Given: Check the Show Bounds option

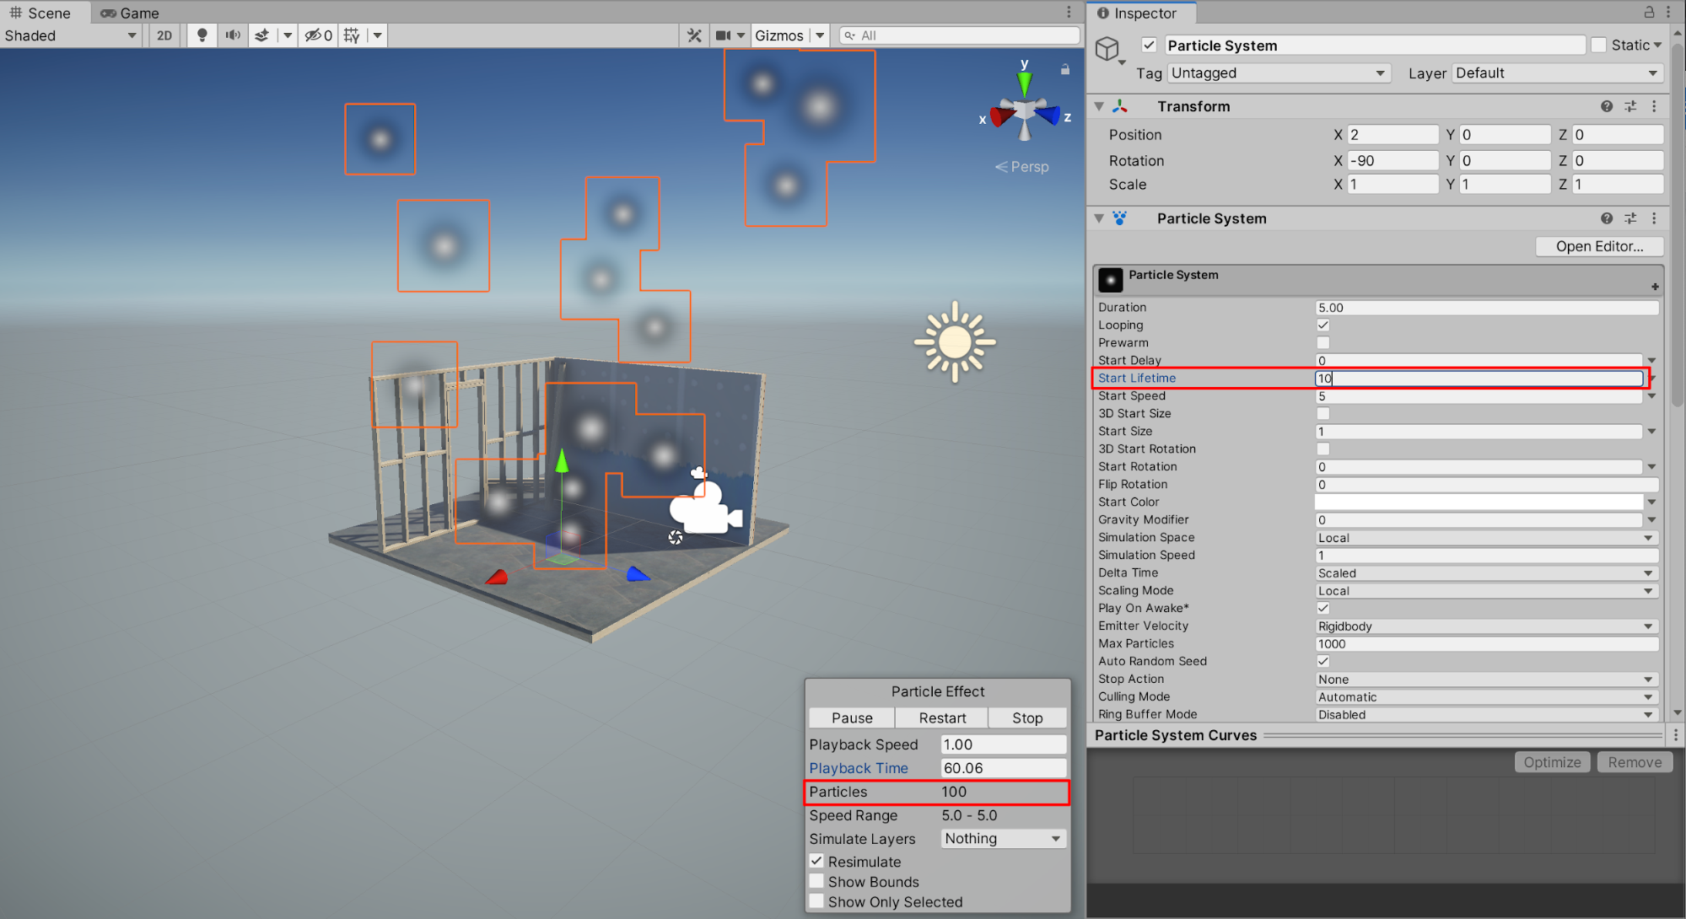Looking at the screenshot, I should 816,881.
